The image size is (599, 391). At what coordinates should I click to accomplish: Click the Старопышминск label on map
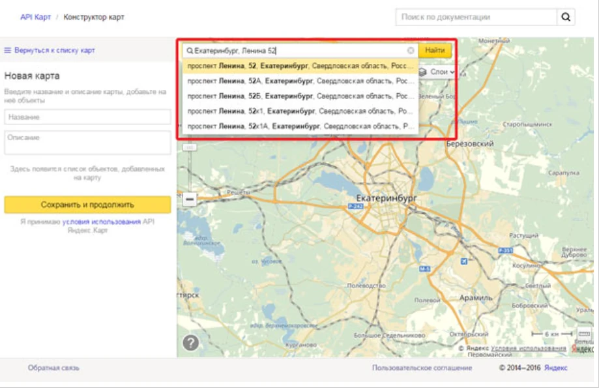527,124
